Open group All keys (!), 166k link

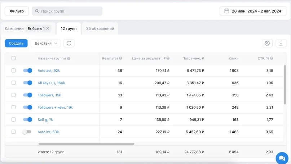coord(51,83)
